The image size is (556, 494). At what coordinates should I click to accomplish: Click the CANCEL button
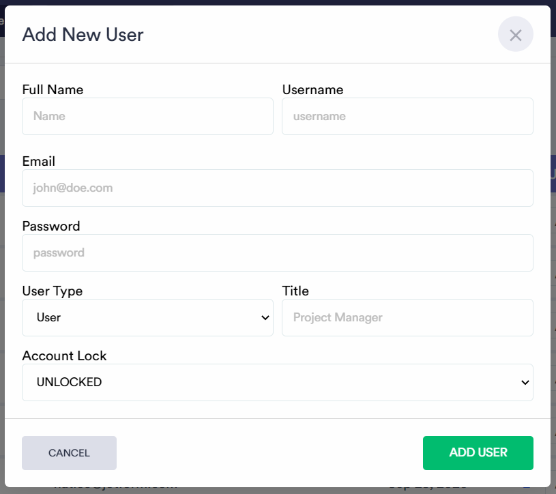(69, 453)
